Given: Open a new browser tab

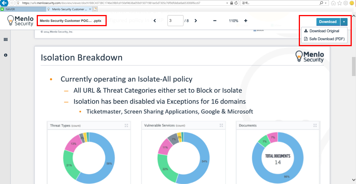Looking at the screenshot, I should [95, 9].
